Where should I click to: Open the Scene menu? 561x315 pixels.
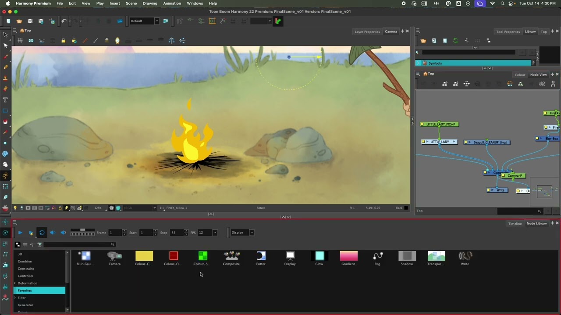click(131, 3)
